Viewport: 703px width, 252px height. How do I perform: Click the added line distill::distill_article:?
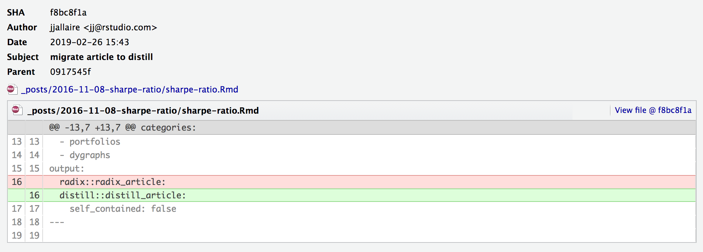pyautogui.click(x=122, y=196)
